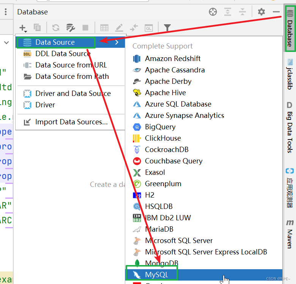This screenshot has height=284, width=296.
Task: Click the Jump to Source arrows icon
Action: (134, 28)
